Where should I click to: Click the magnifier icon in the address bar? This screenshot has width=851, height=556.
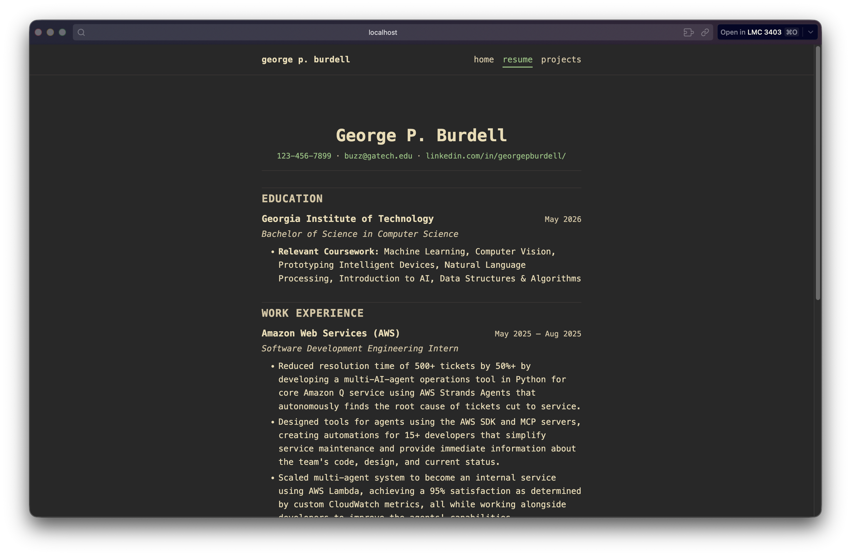pos(81,32)
